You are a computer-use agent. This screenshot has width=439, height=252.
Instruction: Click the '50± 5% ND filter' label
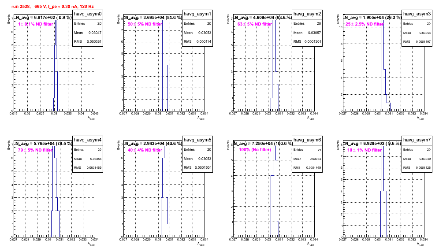tap(145, 24)
